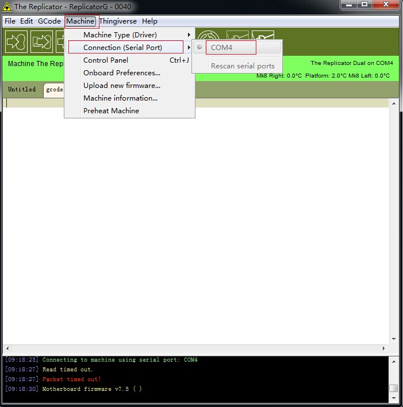The image size is (403, 407).
Task: Switch to the gcode tab
Action: point(54,90)
